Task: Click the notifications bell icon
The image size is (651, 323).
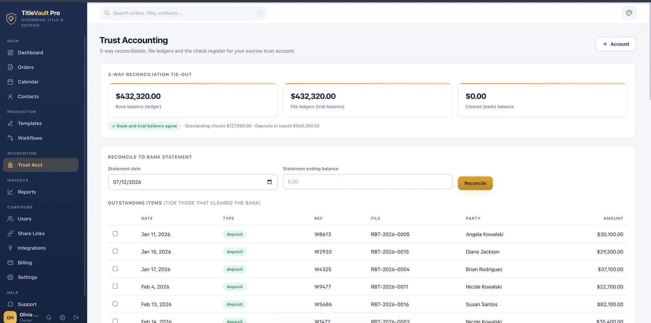Action: click(x=49, y=318)
